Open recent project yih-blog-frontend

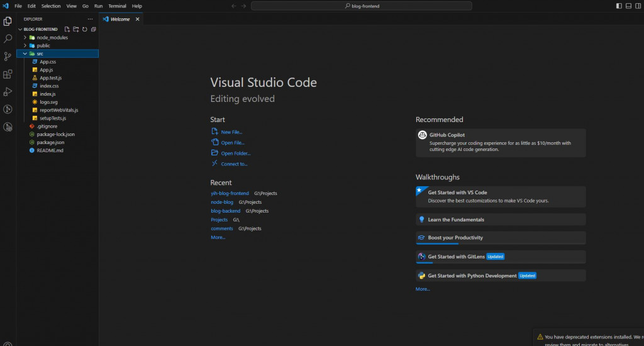[x=230, y=193]
